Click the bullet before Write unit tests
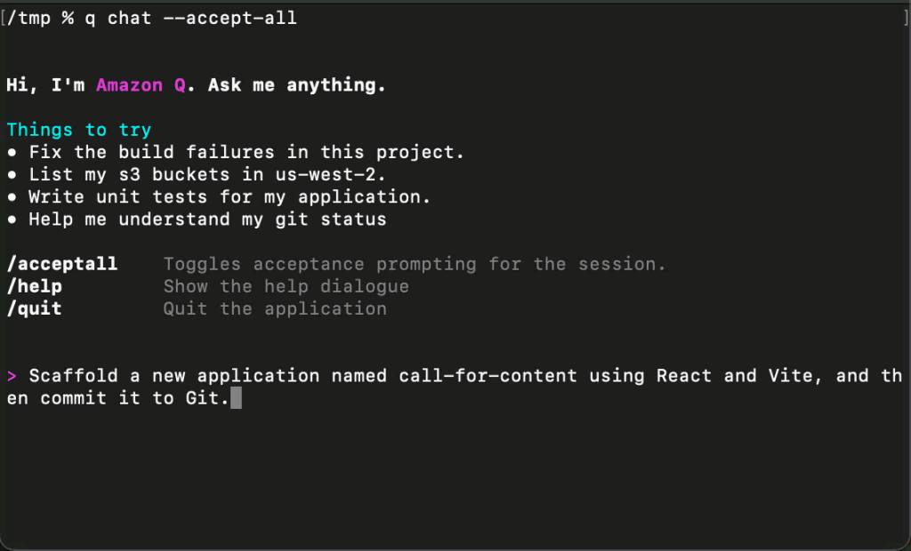 (x=12, y=197)
